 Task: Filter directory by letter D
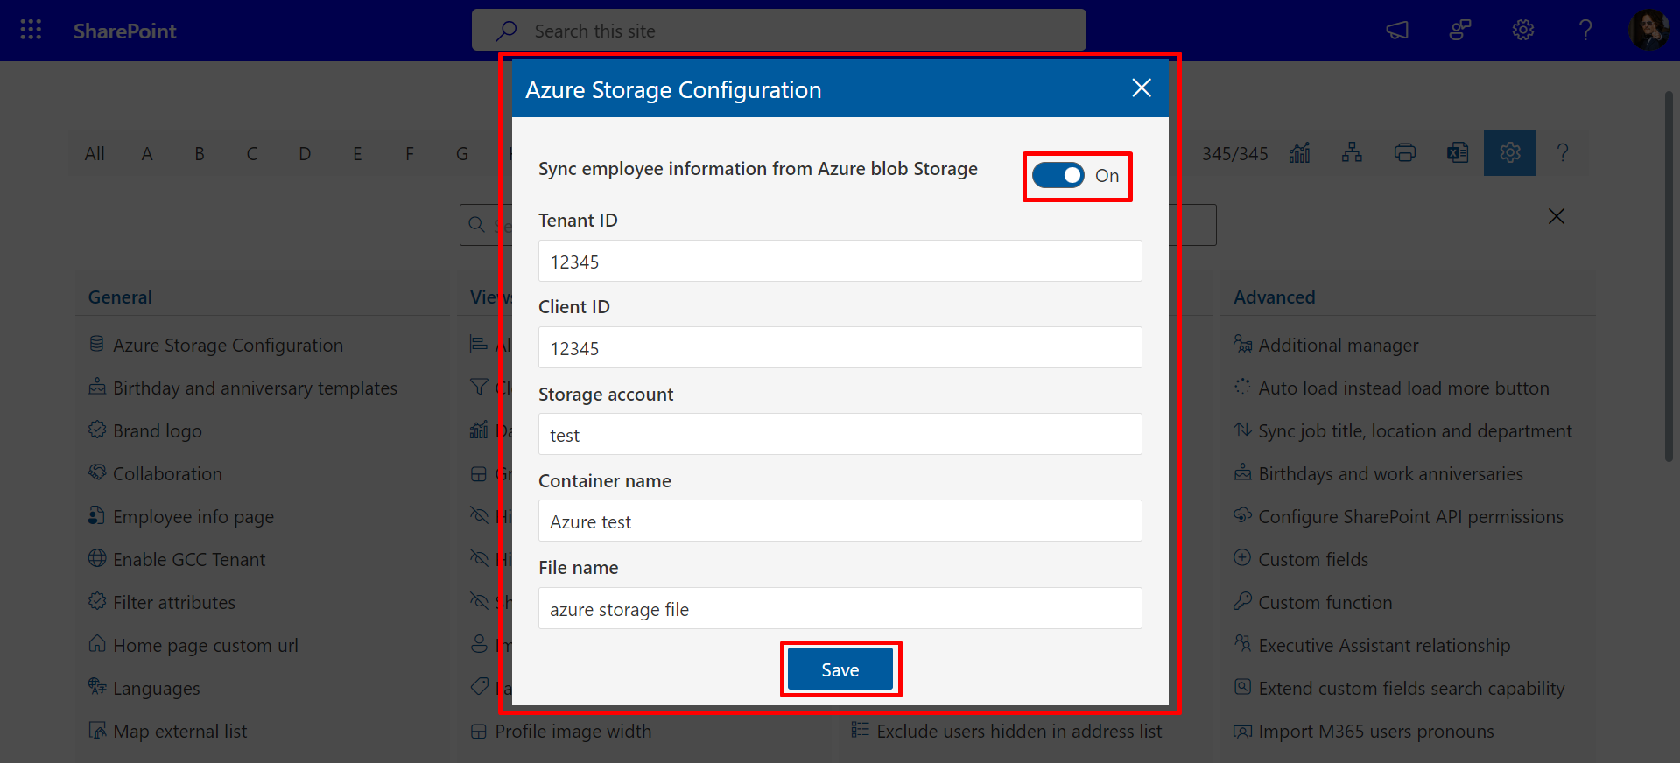(305, 154)
